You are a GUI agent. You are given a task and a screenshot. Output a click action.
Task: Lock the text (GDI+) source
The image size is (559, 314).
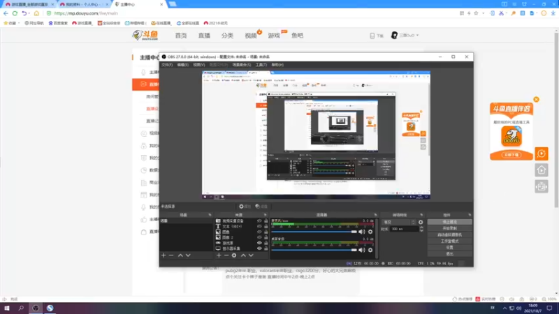(x=266, y=226)
